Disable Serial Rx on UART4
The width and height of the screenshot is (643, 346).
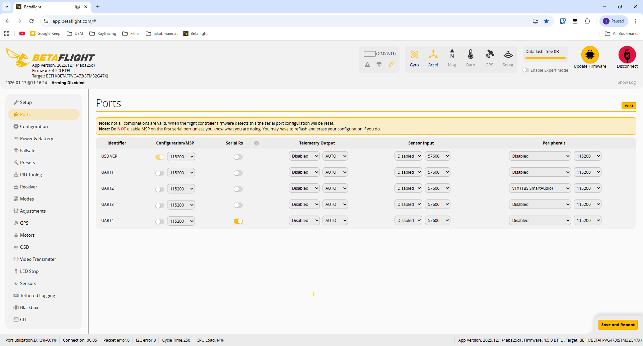[x=238, y=221]
